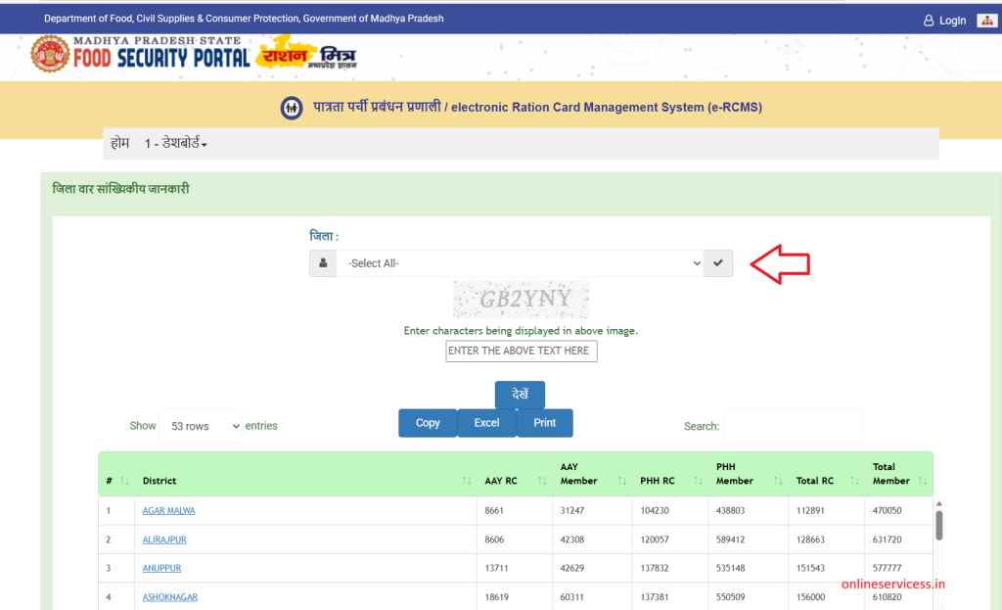Click the Ration Mitra logo

click(314, 57)
